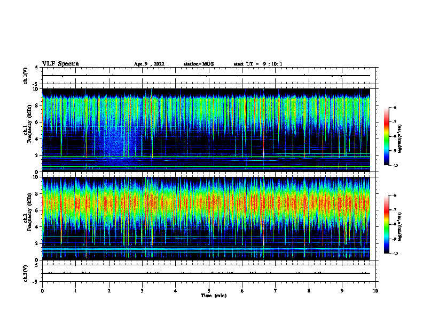Click the "4" kHz tick on ch.1 frequency axis
This screenshot has height=326, width=423.
[37, 139]
